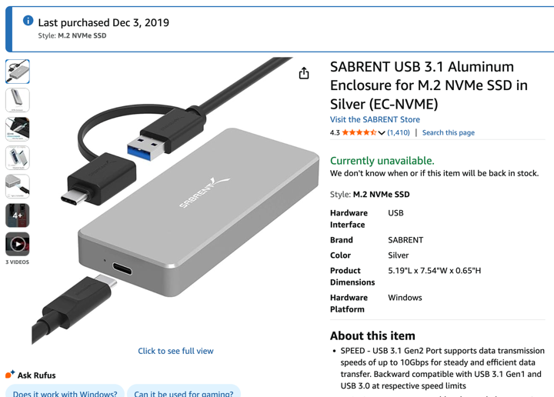Click the Ask Rufus label
This screenshot has height=397, width=554.
[x=36, y=375]
